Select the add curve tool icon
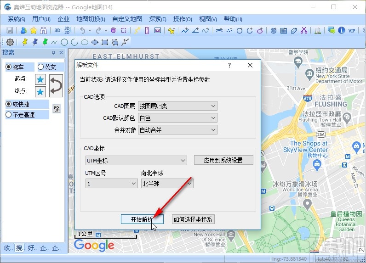The height and width of the screenshot is (263, 366). tap(206, 30)
